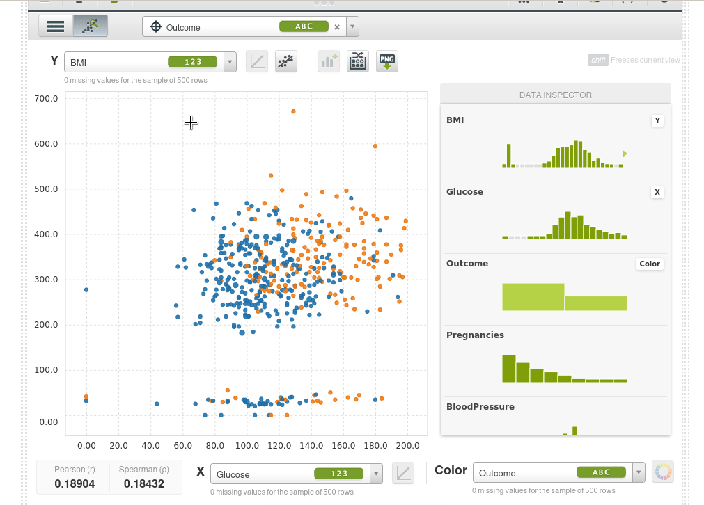Expand the objective field dropdown arrow
Viewport: 704px width, 505px height.
click(x=352, y=27)
